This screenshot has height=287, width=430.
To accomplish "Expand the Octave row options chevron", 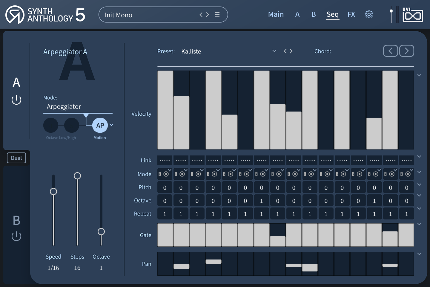I will 419,195.
